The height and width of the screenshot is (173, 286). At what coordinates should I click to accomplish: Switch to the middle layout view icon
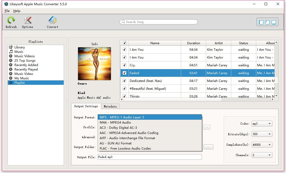pyautogui.click(x=267, y=22)
